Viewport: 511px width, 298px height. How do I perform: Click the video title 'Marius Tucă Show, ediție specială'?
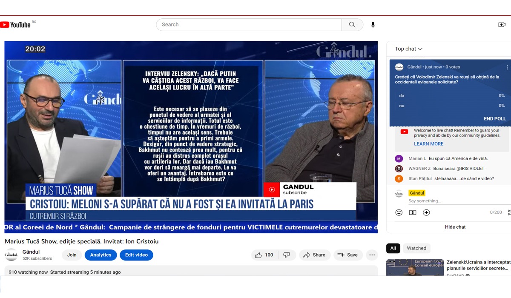(x=82, y=241)
